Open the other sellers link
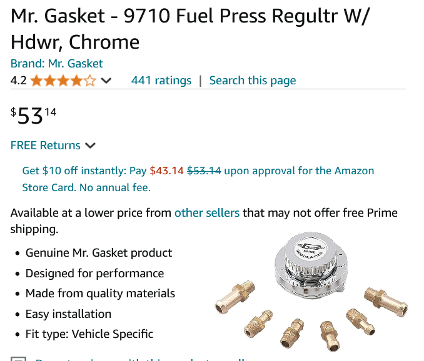Image resolution: width=424 pixels, height=361 pixels. click(207, 213)
